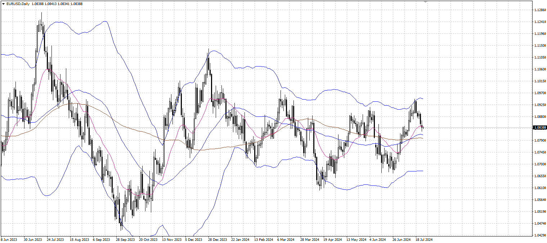The height and width of the screenshot is (243, 547).
Task: Click the high price value 1.08413
Action: click(x=51, y=4)
